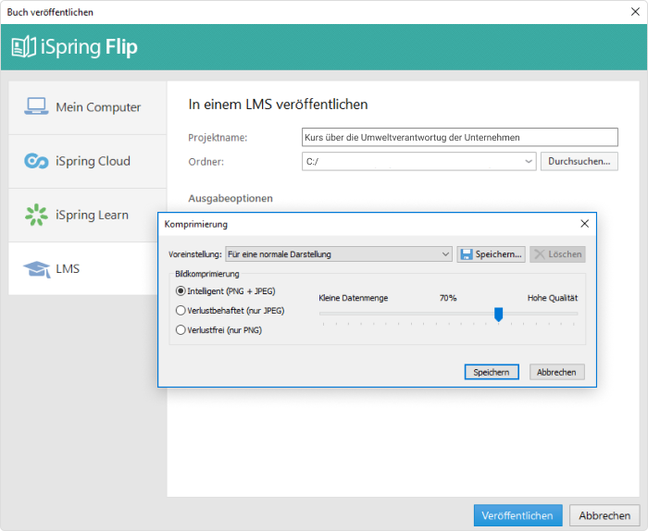Switch to the Mein Computer tab label
Viewport: 648px width, 531px height.
pos(98,107)
